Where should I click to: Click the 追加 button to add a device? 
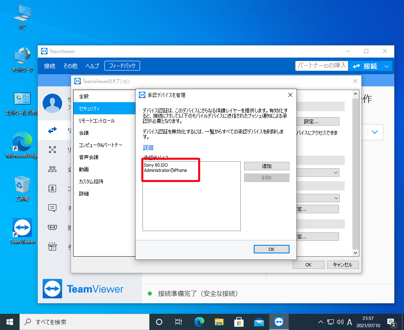point(266,166)
